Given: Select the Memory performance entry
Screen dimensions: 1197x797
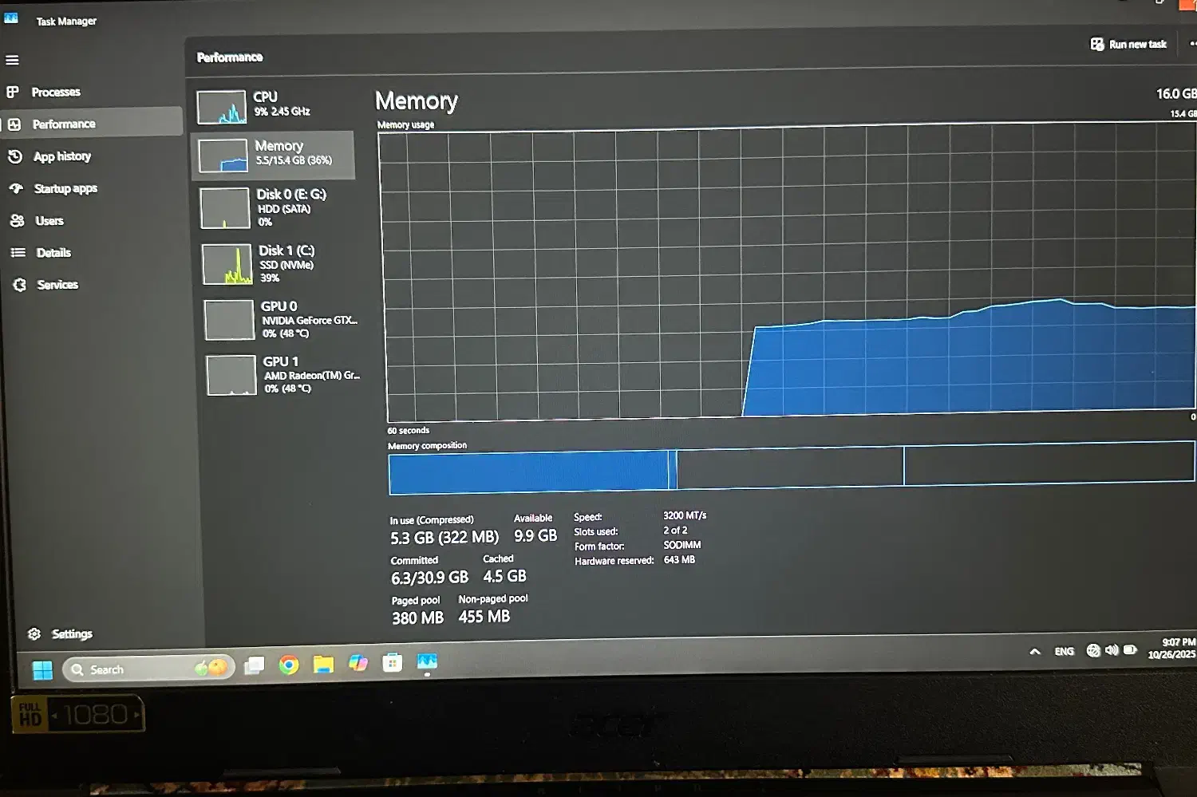Looking at the screenshot, I should pyautogui.click(x=274, y=154).
